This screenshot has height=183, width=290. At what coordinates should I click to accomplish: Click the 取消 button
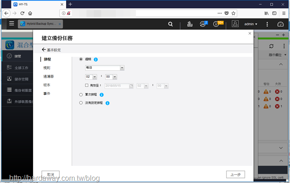[50, 174]
